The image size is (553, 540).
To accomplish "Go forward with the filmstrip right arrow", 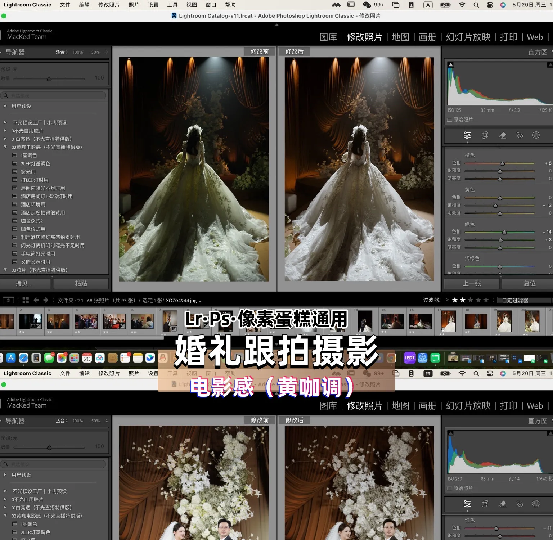I will 46,300.
